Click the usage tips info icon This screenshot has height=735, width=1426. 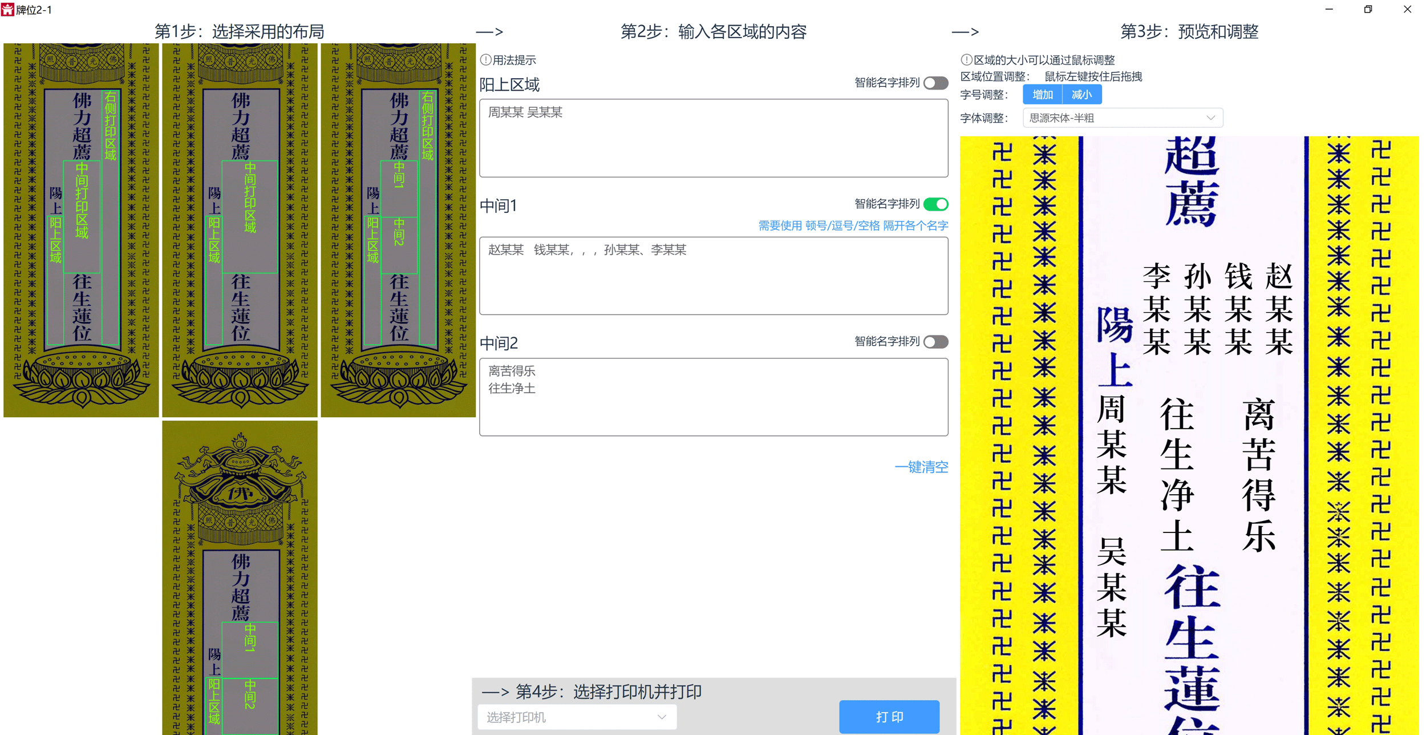point(485,60)
